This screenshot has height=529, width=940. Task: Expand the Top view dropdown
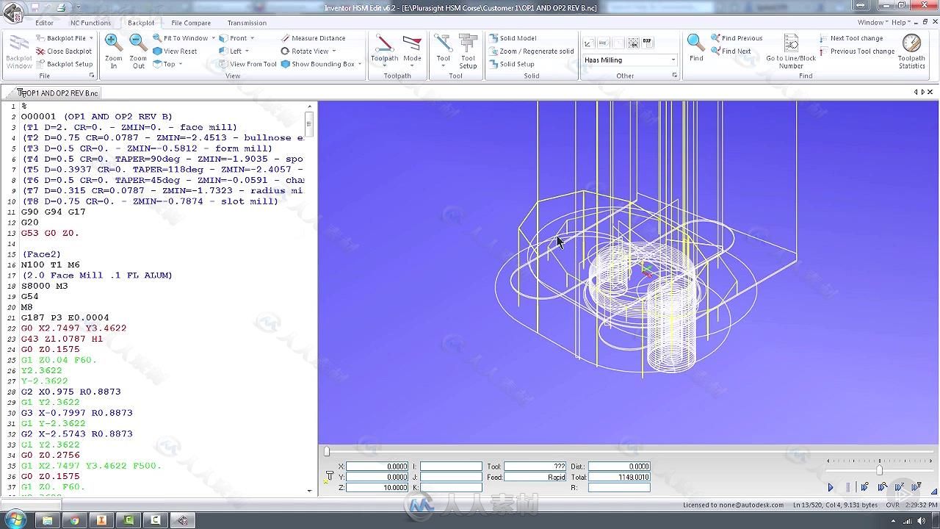click(181, 64)
